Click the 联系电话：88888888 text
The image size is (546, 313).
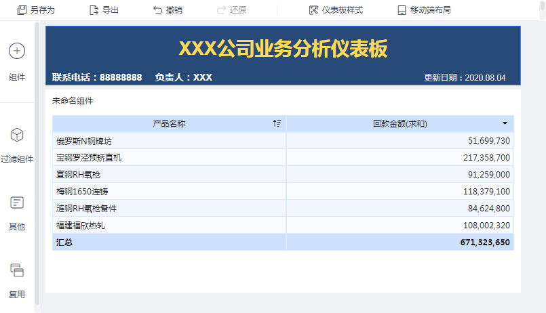[x=97, y=77]
